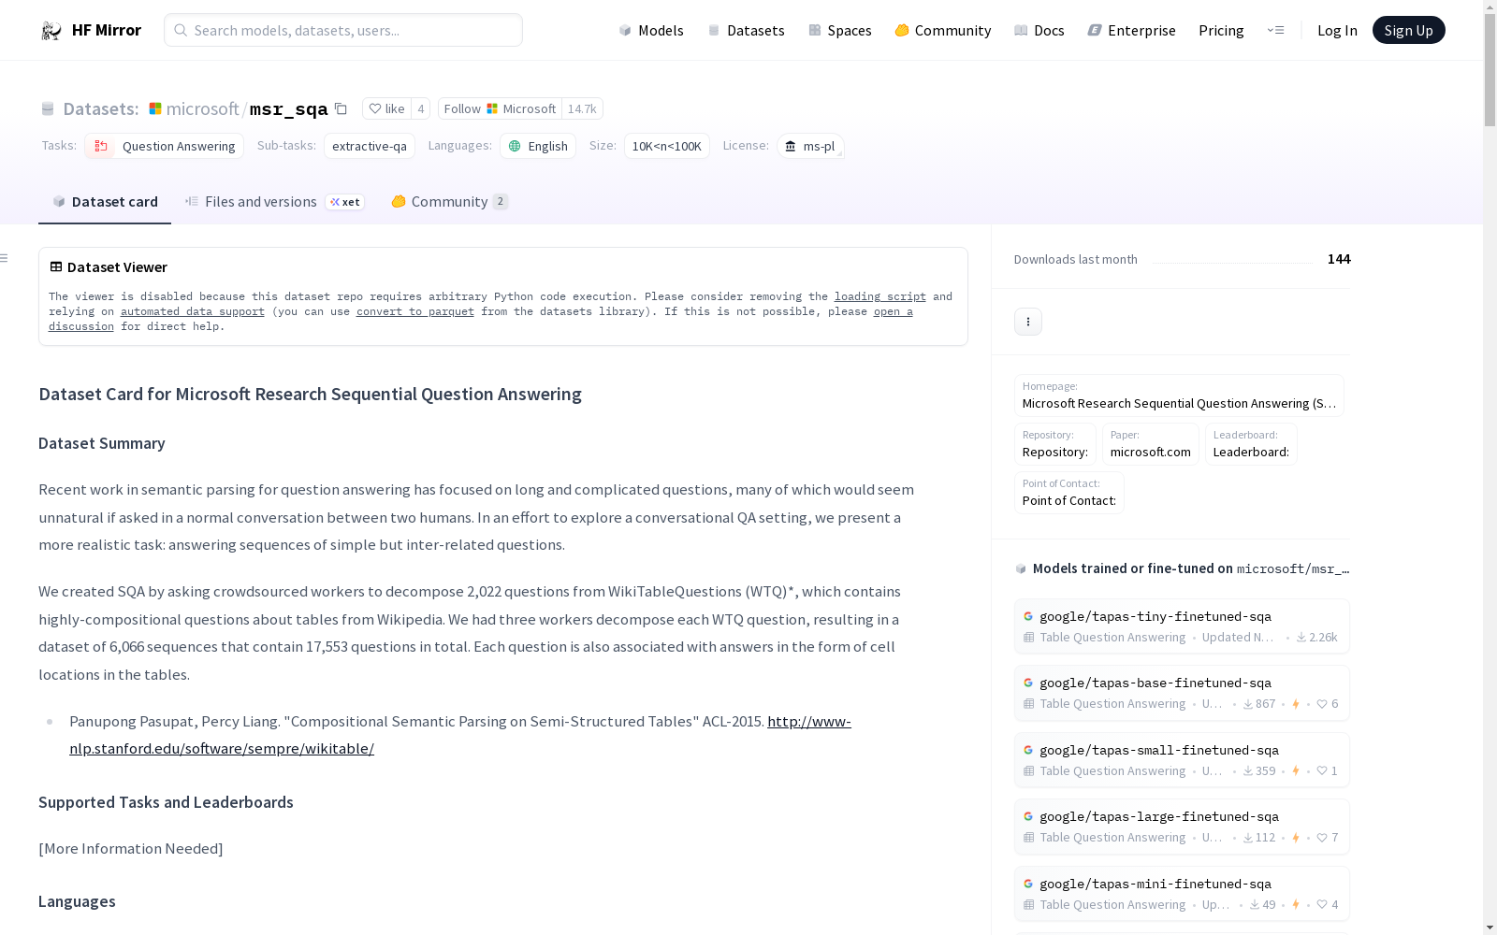1497x935 pixels.
Task: Click the Dataset Viewer heading
Action: [117, 267]
